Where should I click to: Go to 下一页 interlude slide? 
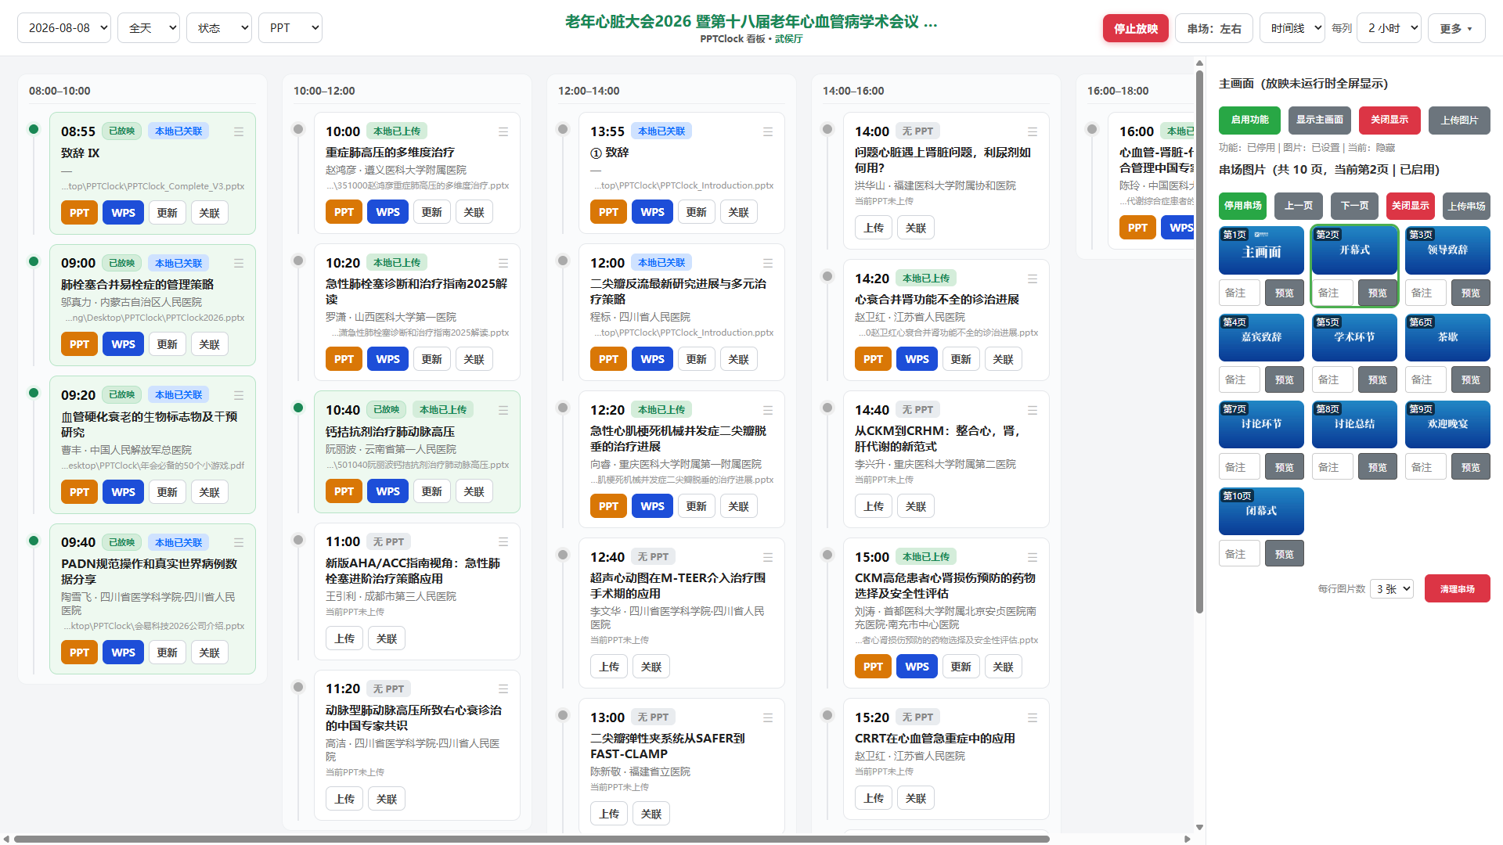coord(1355,207)
